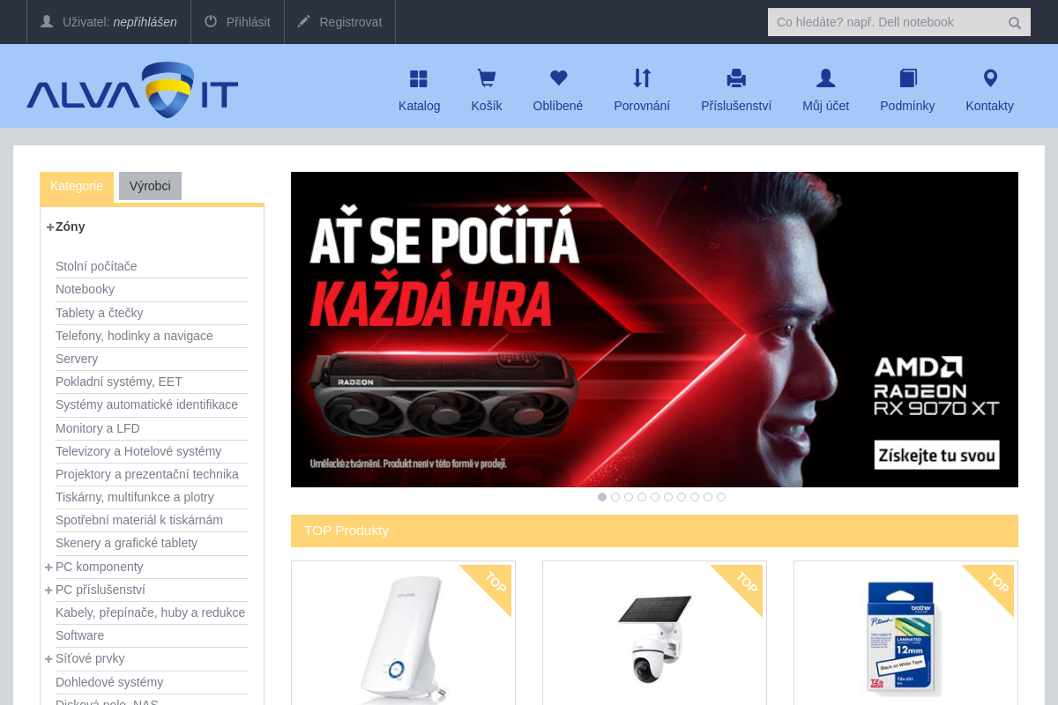Open the Brother 12mm tape product

point(905,639)
